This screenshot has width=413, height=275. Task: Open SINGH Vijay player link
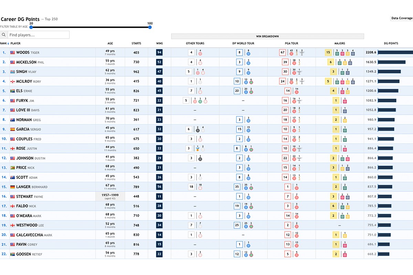point(26,72)
